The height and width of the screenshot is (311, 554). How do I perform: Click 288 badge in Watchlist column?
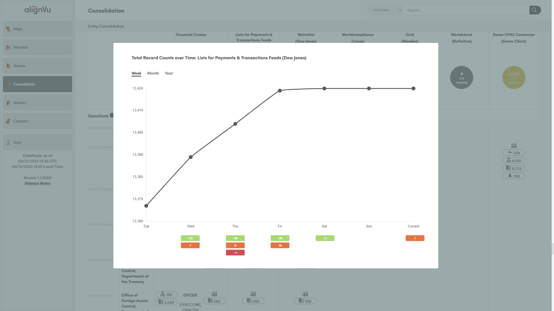[305, 301]
